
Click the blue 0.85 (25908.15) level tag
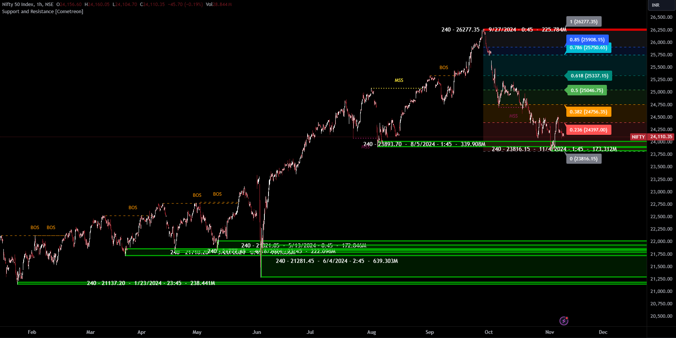pos(587,40)
